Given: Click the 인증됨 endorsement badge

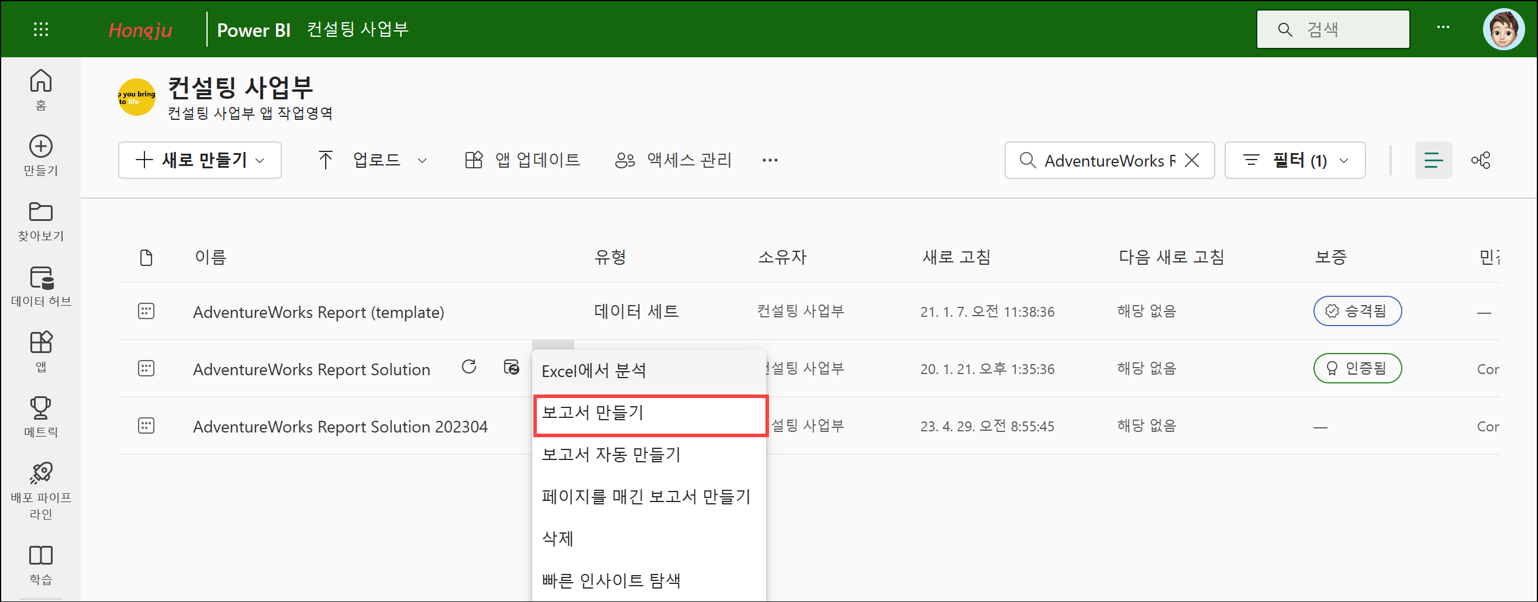Looking at the screenshot, I should tap(1357, 368).
